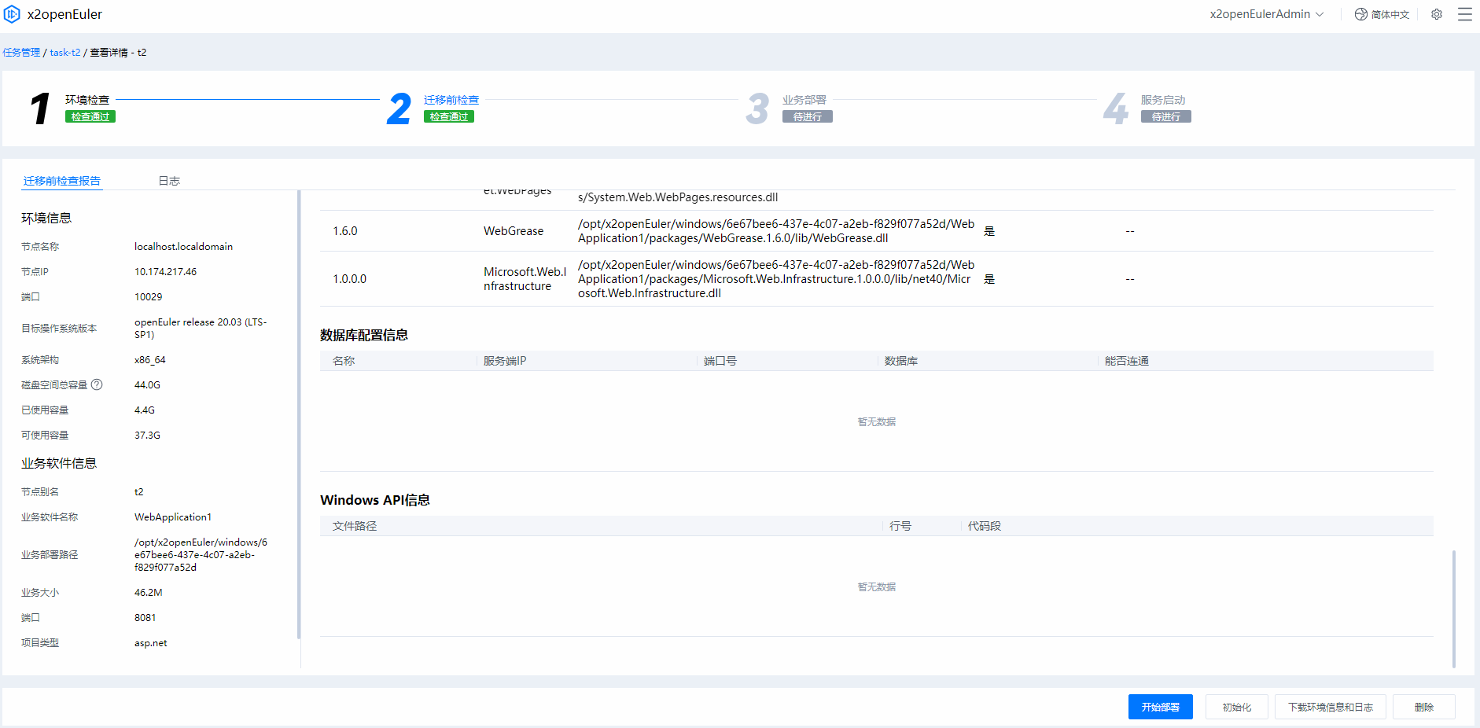Select step 3 number icon
This screenshot has height=728, width=1480.
point(757,108)
